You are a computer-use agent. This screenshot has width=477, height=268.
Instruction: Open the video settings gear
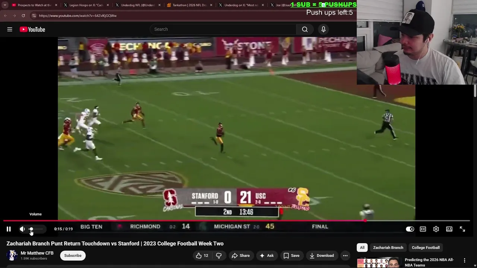pos(436,229)
